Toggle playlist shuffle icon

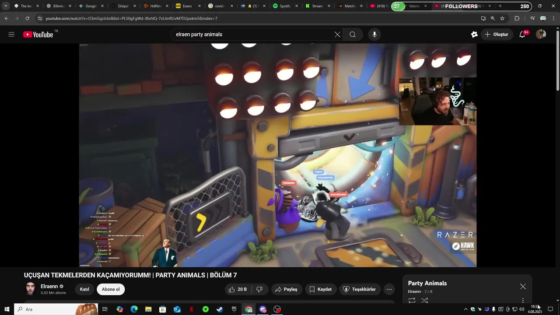pos(425,301)
